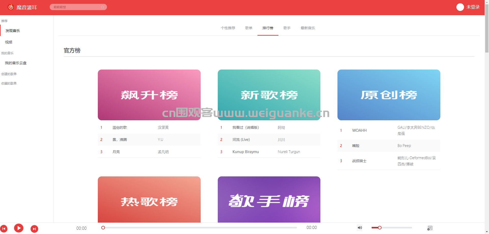
Task: Click artist name 阿彻
Action: (x=281, y=127)
